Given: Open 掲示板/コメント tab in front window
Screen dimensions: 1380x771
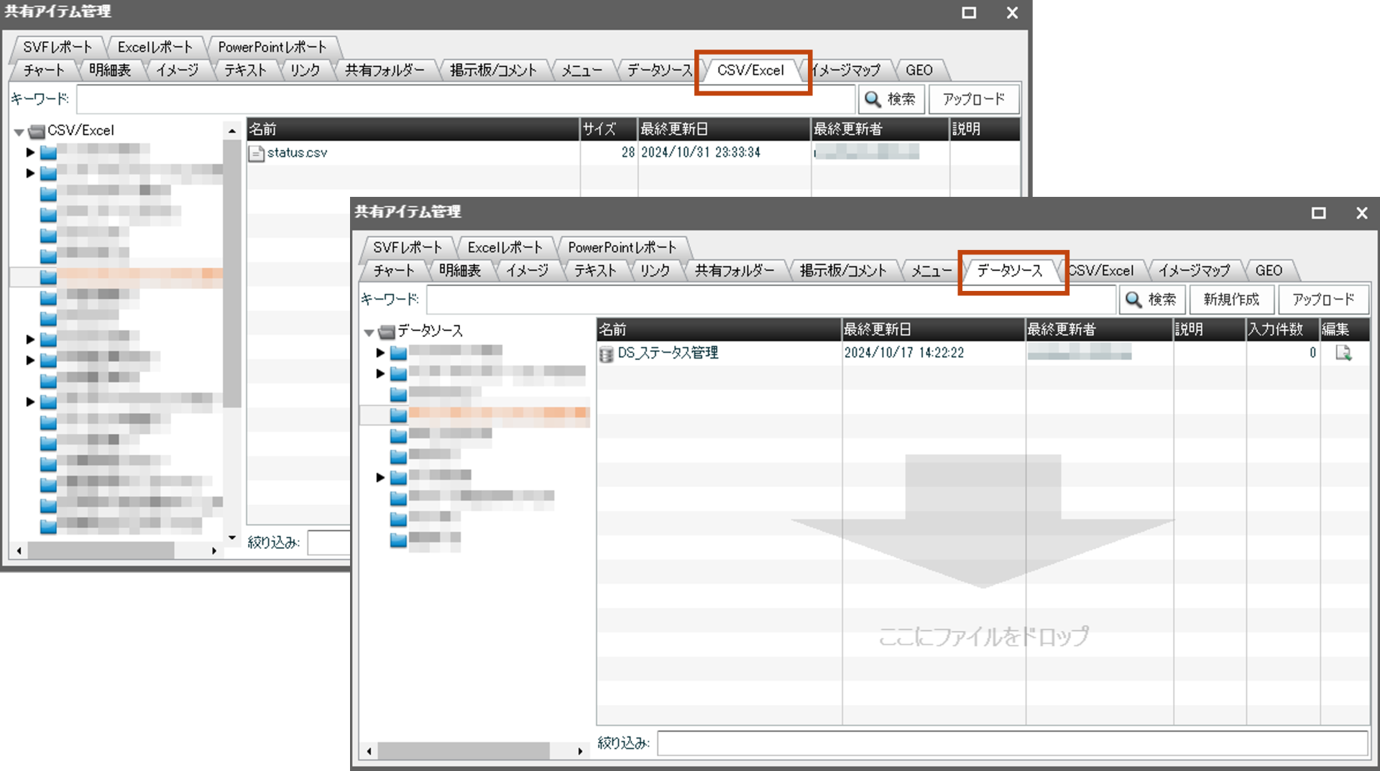Looking at the screenshot, I should [x=842, y=271].
